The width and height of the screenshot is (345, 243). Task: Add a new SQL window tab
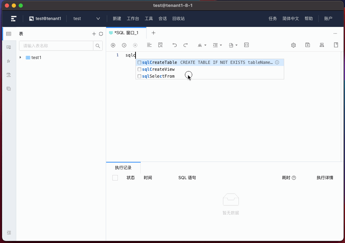153,33
